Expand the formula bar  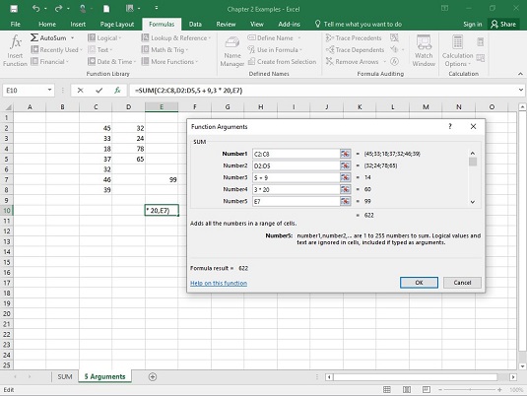tap(521, 90)
